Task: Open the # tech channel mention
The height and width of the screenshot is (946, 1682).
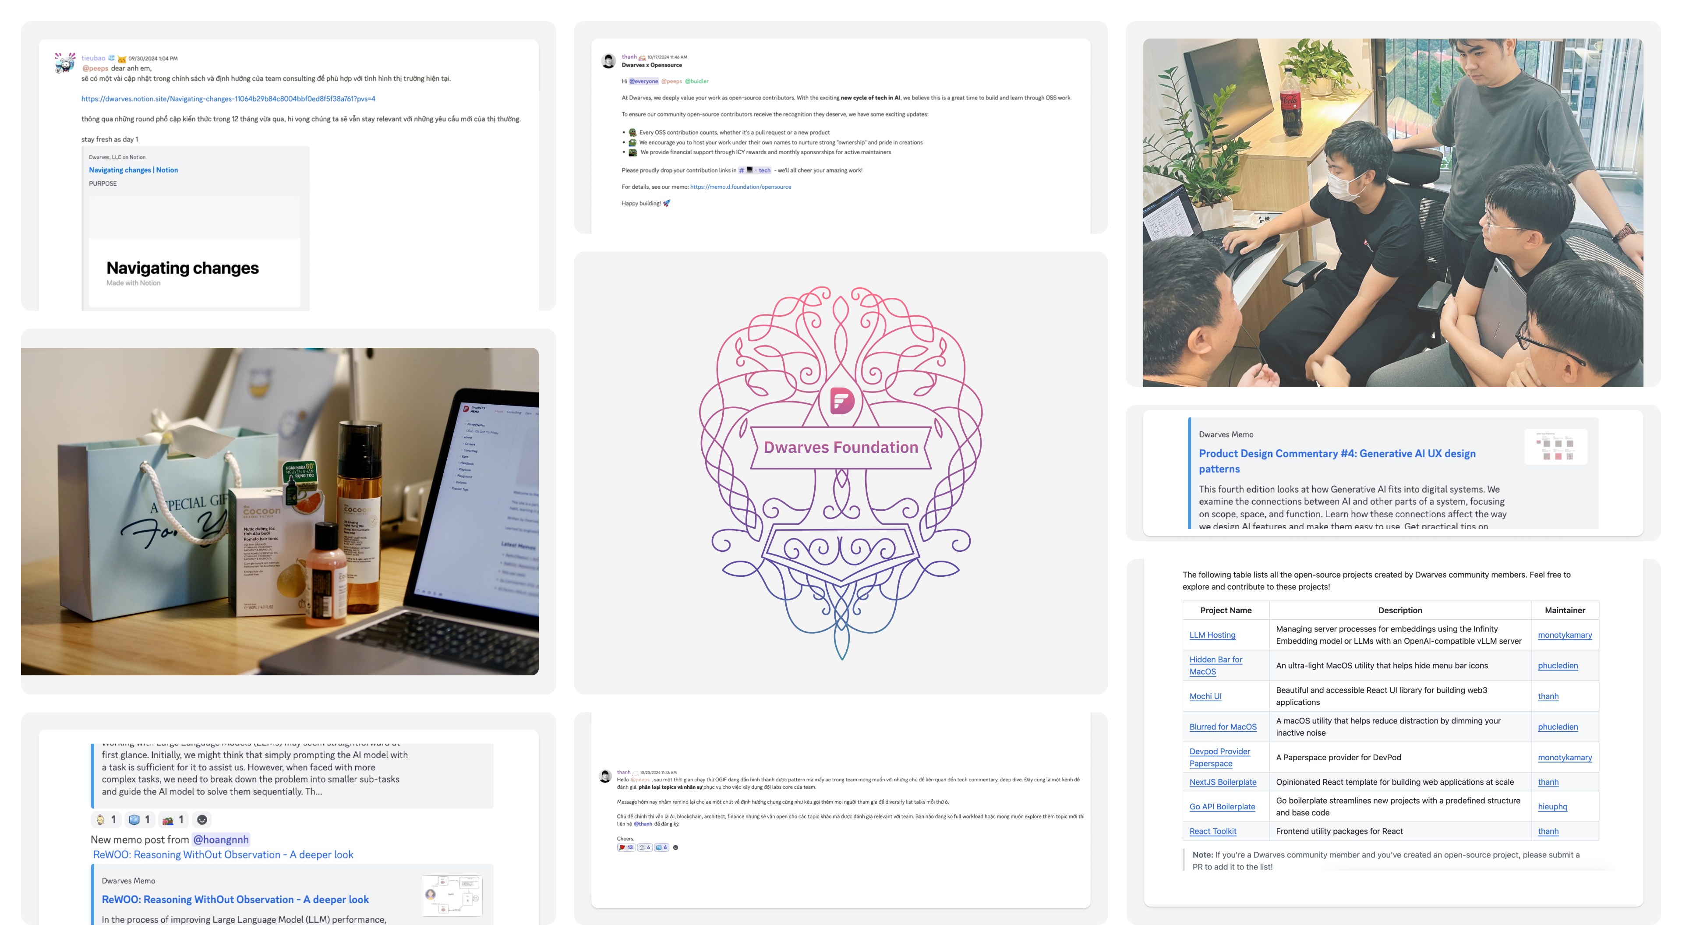Action: 755,170
